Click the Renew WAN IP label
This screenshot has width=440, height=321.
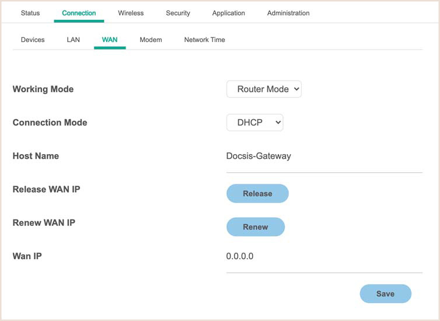click(44, 222)
